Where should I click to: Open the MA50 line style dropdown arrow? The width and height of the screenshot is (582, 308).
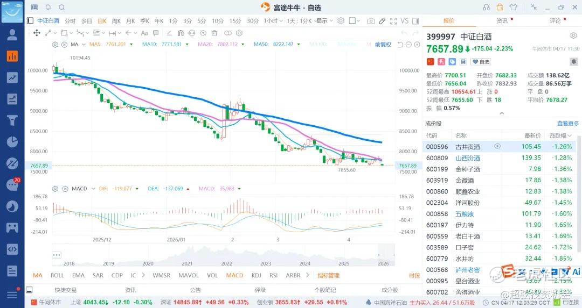(299, 45)
